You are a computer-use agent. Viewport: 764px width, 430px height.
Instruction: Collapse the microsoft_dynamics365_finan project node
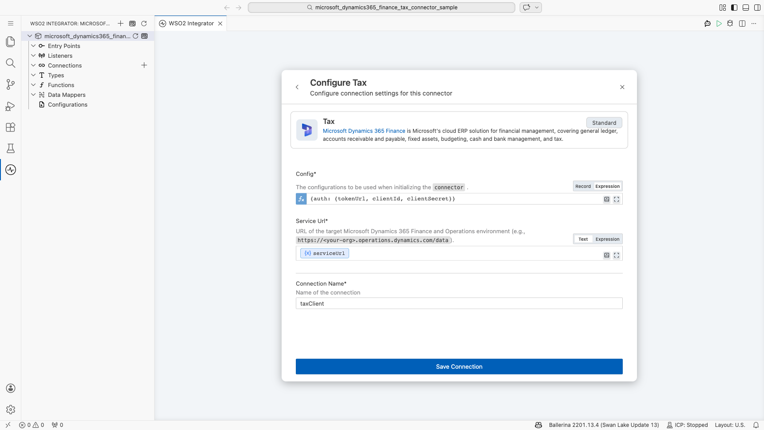30,36
